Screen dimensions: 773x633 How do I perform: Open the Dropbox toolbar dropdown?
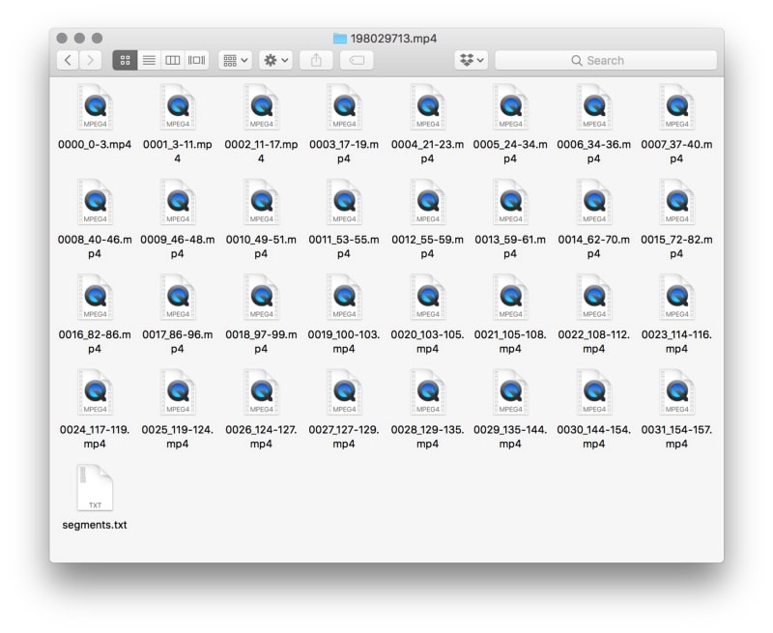[472, 60]
